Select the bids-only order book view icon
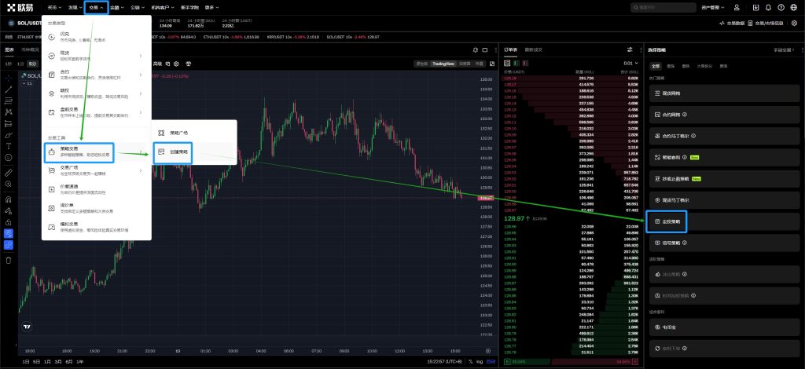Viewport: 805px width, 369px height. pos(516,63)
